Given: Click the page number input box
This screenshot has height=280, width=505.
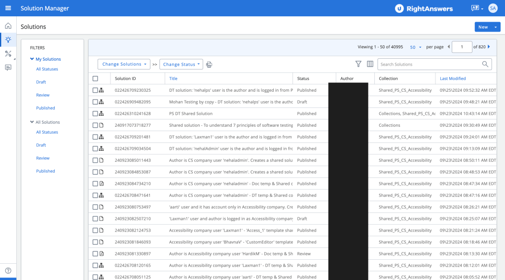Looking at the screenshot, I should pos(462,47).
